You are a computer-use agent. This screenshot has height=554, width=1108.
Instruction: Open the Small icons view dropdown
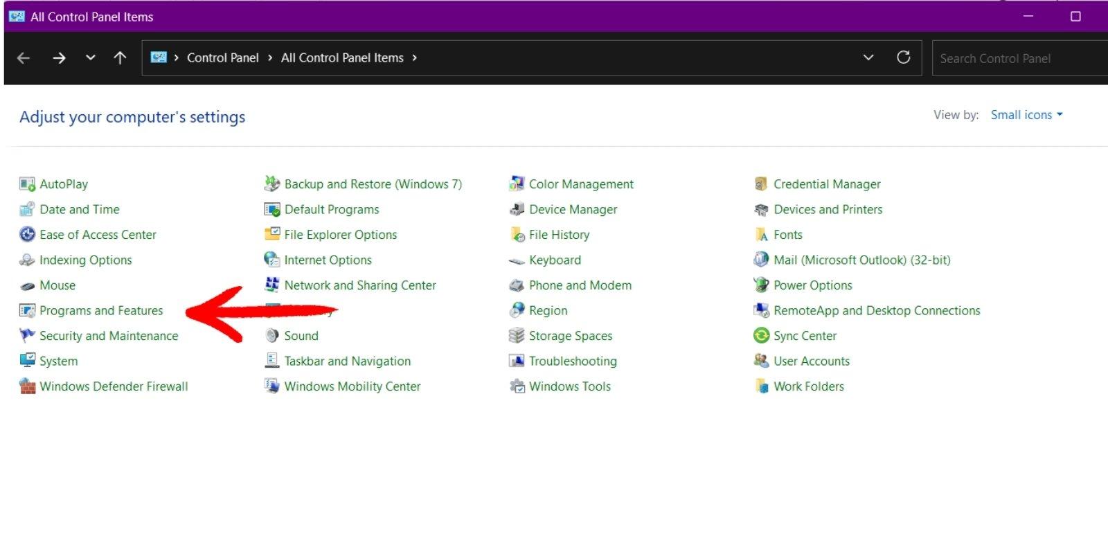1026,115
